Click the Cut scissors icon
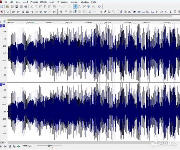 pyautogui.click(x=32, y=6)
